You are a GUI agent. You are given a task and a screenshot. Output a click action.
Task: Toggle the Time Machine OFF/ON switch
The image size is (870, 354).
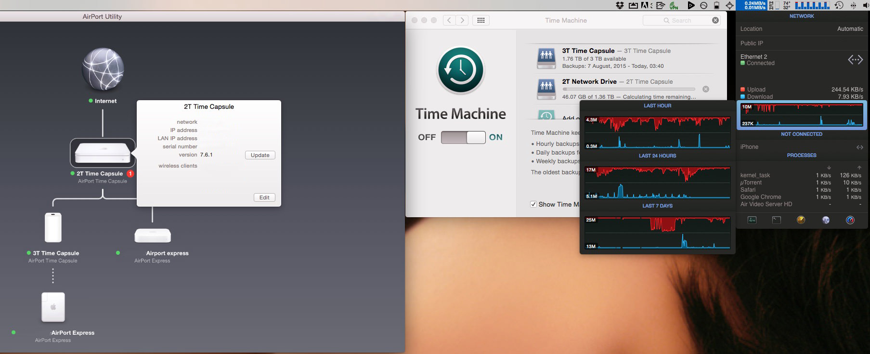(x=463, y=137)
